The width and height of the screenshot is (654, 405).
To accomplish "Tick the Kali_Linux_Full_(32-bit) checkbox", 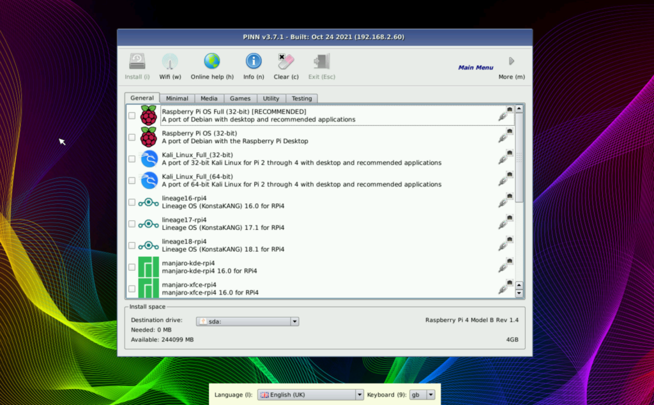I will (132, 159).
